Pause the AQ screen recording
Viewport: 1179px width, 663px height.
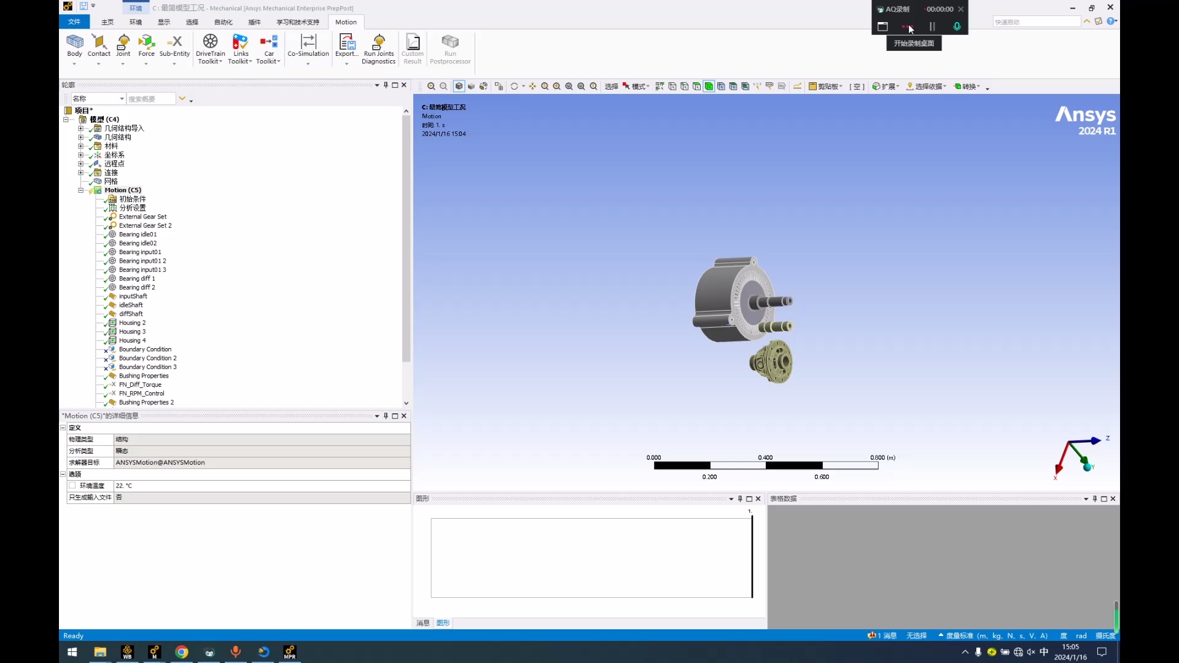932,26
